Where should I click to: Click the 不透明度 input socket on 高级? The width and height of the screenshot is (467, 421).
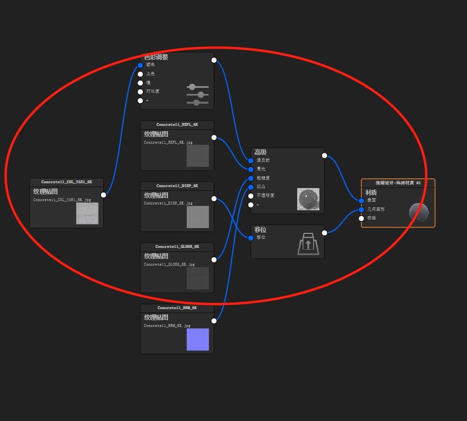(251, 196)
